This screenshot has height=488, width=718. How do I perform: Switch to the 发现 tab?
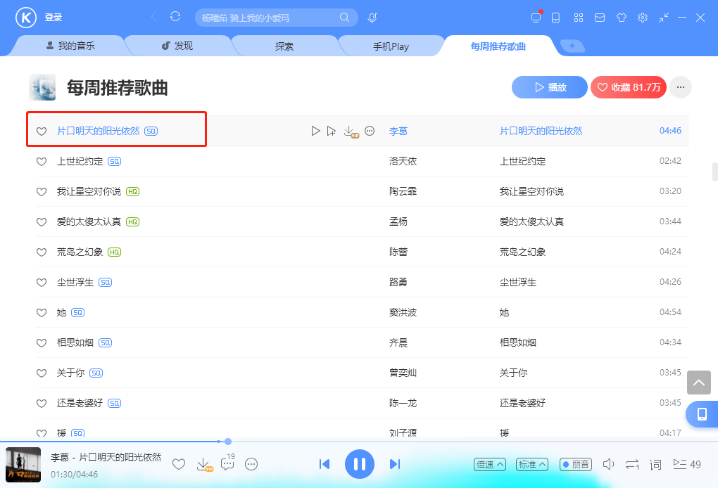point(177,46)
